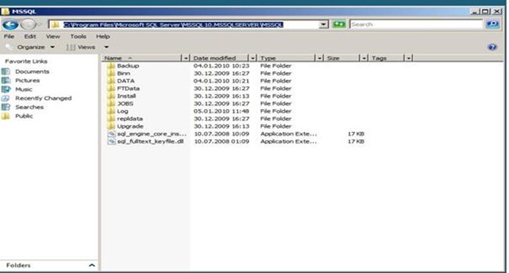Sort by Date modified column header
The height and width of the screenshot is (273, 509).
(219, 58)
